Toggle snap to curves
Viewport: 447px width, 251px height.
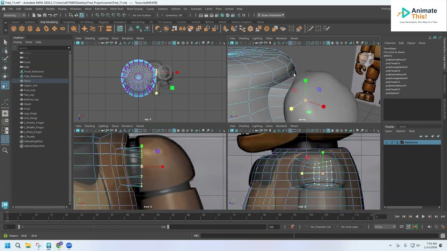(x=103, y=15)
